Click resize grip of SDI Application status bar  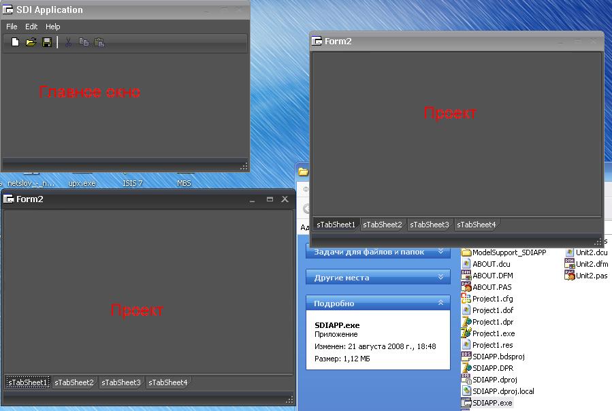pos(244,167)
